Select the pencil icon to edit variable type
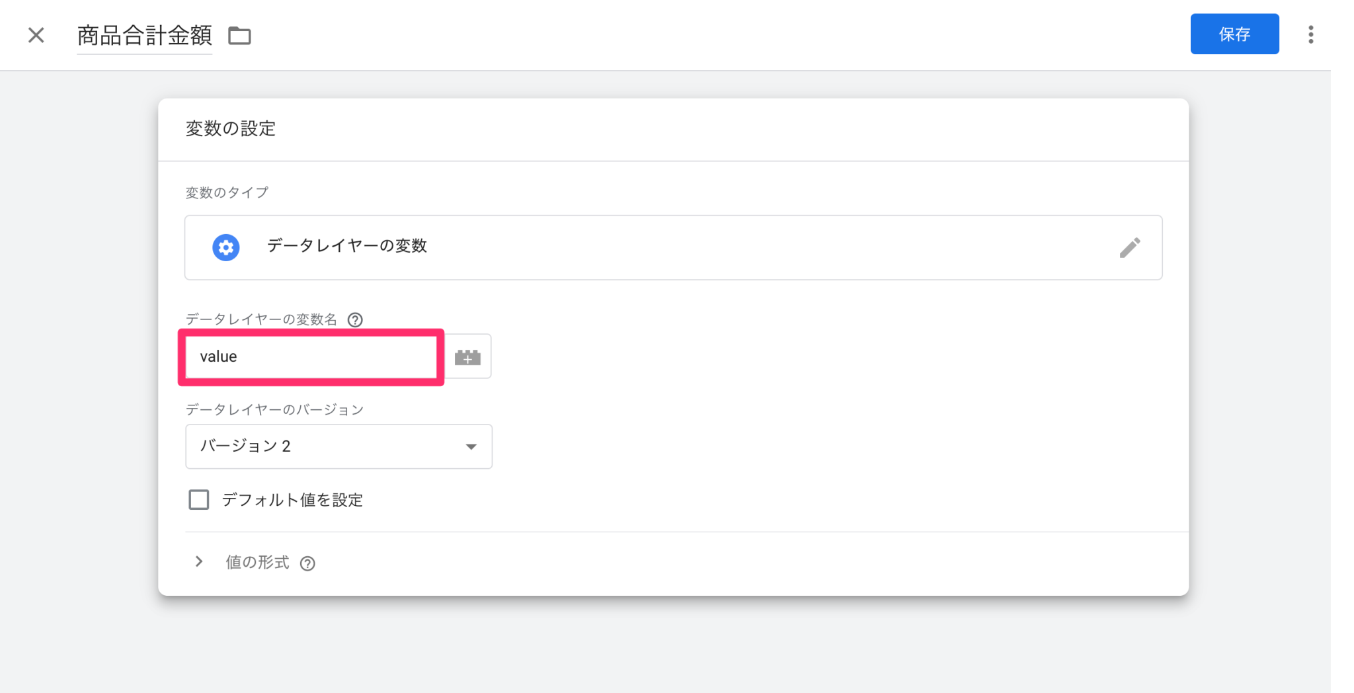The height and width of the screenshot is (693, 1354). [x=1131, y=247]
